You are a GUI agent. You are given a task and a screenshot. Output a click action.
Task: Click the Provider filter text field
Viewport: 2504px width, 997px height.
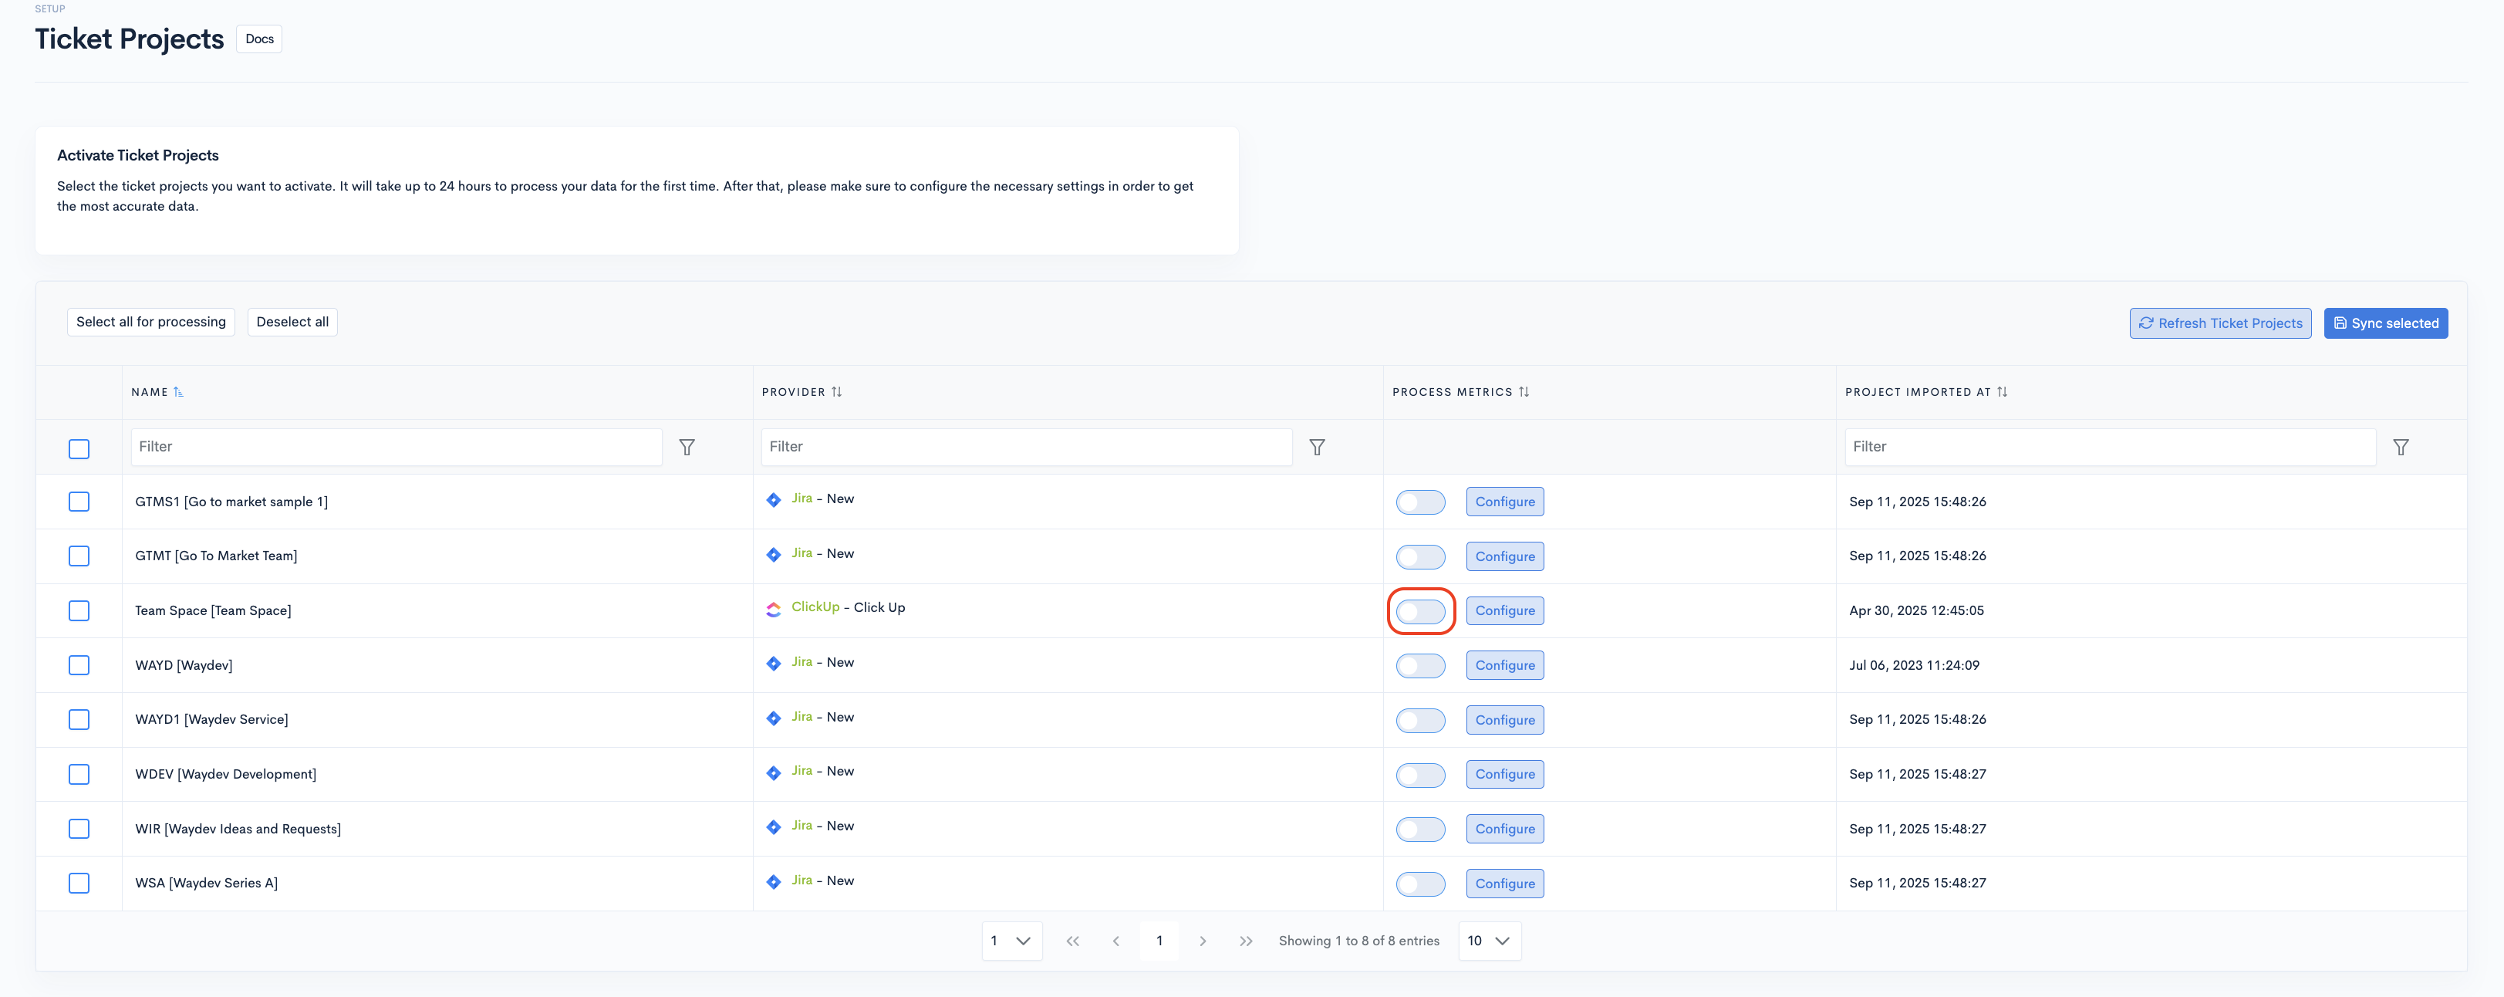pos(1025,448)
